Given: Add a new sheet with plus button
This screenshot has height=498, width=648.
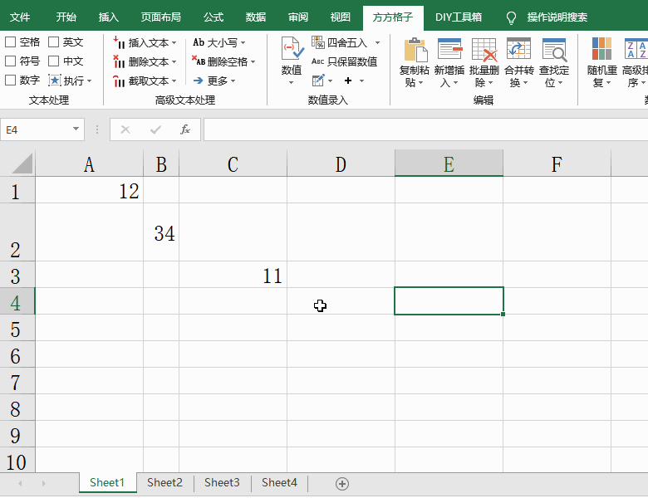Looking at the screenshot, I should coord(341,483).
